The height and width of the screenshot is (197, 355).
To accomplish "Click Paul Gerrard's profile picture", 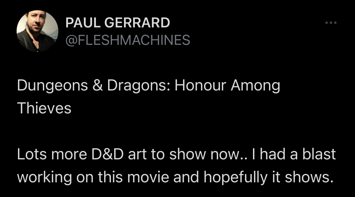I will tap(37, 31).
